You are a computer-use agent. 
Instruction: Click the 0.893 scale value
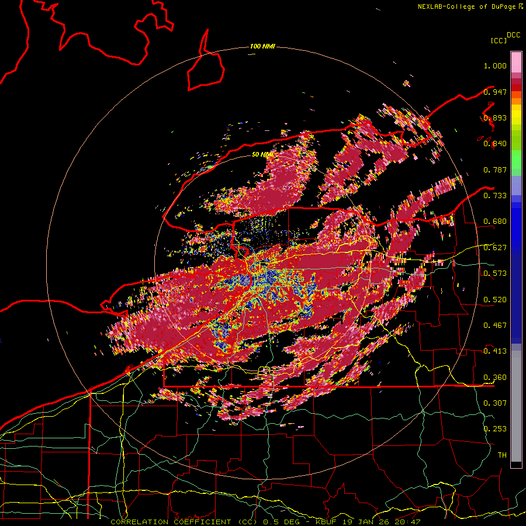(x=495, y=117)
